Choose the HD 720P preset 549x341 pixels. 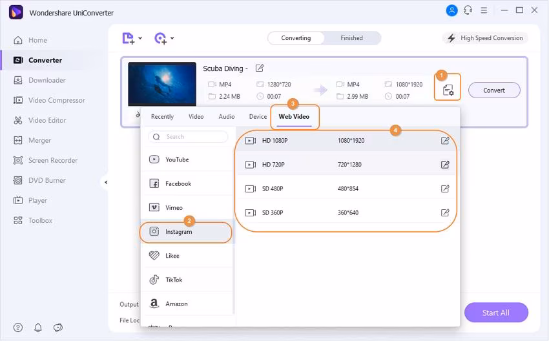point(346,165)
